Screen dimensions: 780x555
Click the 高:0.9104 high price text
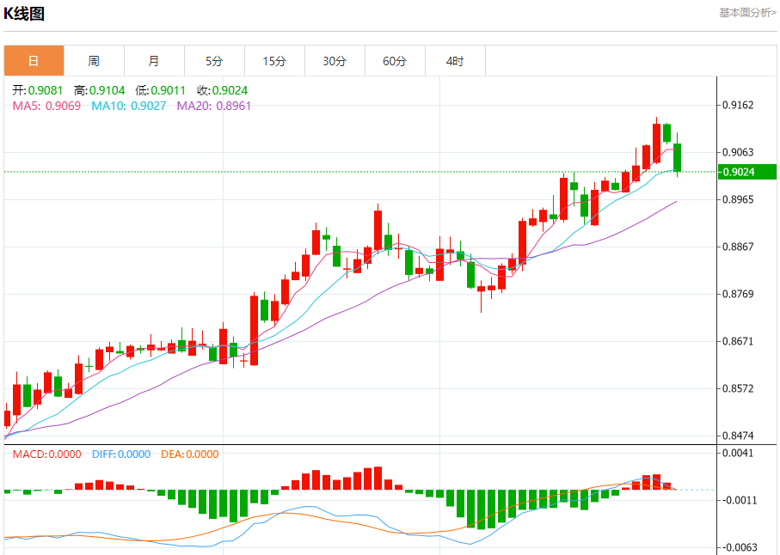click(x=100, y=90)
